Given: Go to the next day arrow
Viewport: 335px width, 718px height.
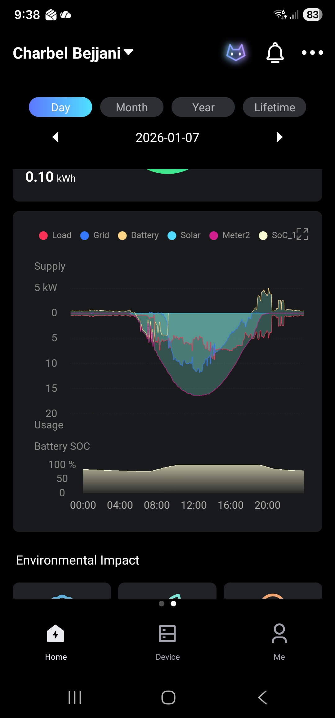Looking at the screenshot, I should (x=279, y=137).
